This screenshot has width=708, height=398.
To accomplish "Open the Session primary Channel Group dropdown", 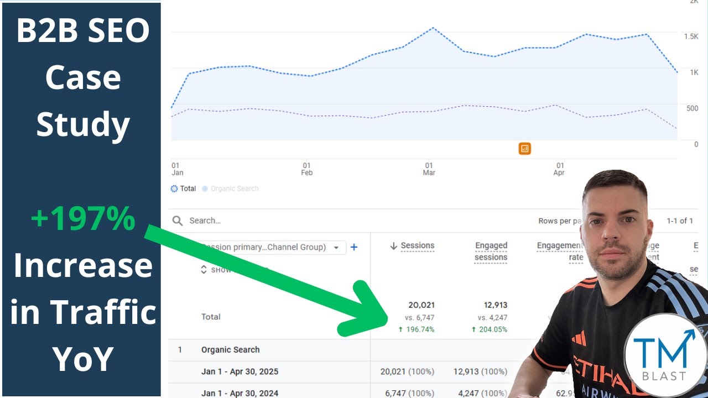I will pos(273,247).
